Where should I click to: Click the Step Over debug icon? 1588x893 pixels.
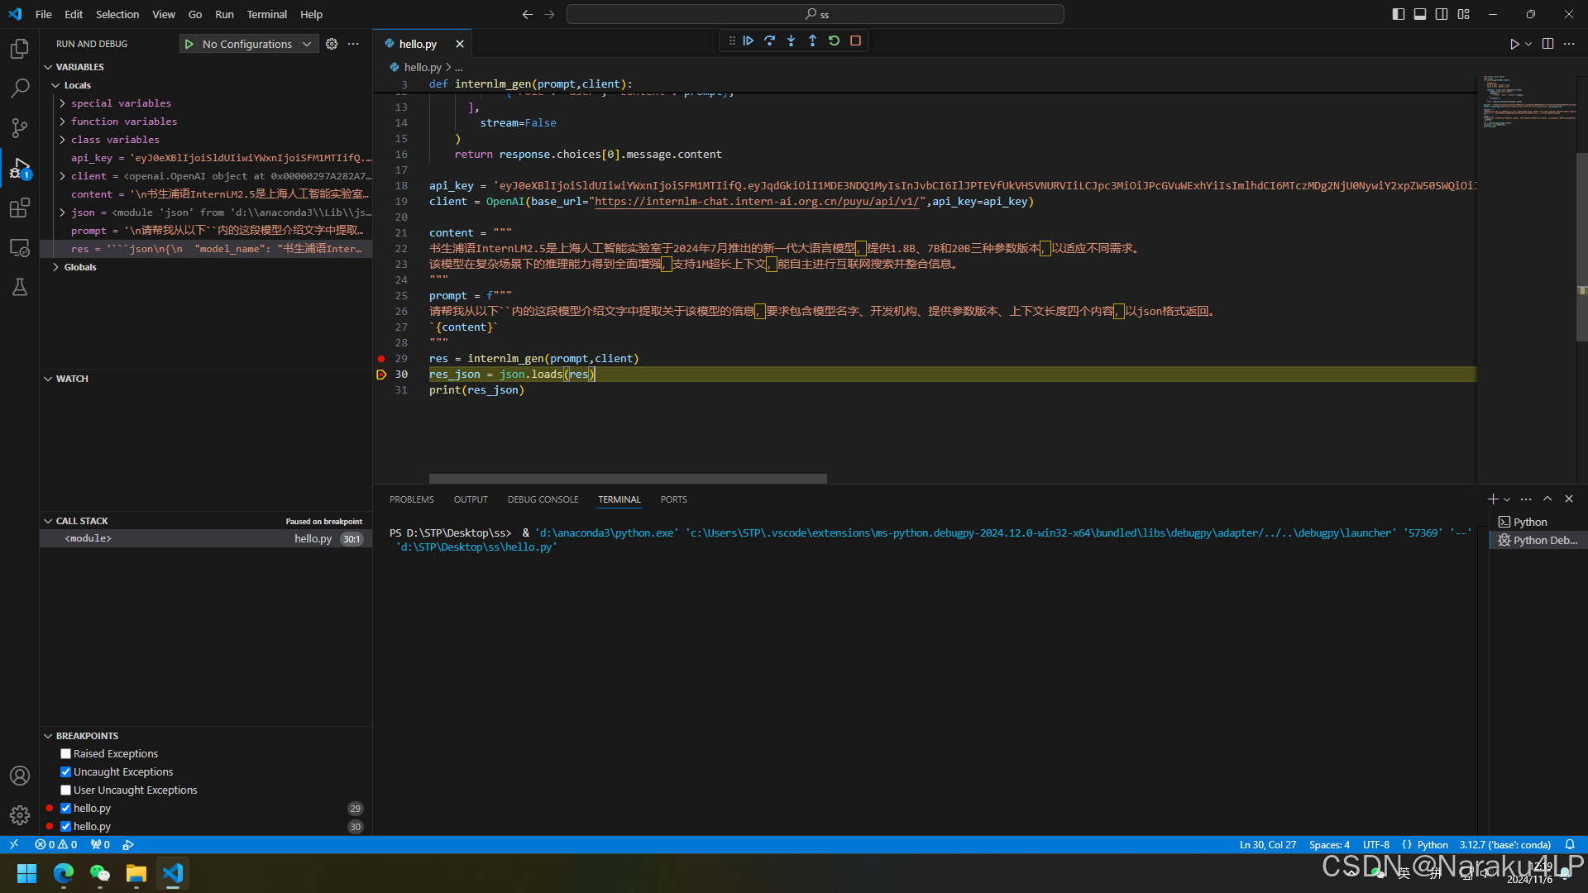pos(769,41)
